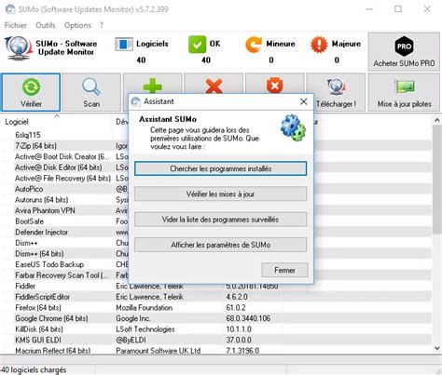Open Mise à jour pilotes
This screenshot has width=442, height=375.
tap(404, 92)
